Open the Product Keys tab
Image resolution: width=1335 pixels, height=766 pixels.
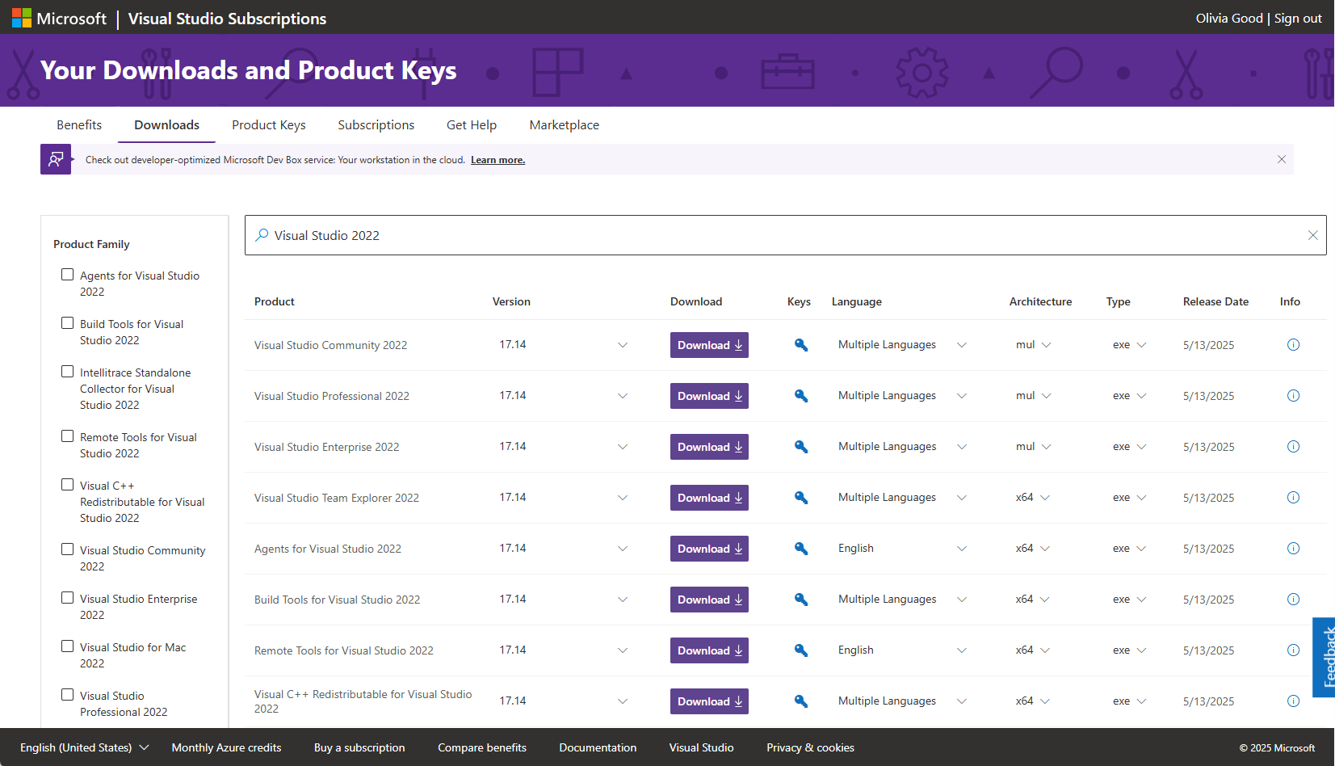269,125
